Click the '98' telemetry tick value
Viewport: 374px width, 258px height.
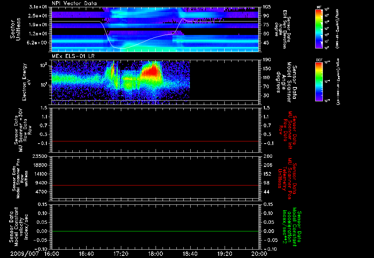click(x=266, y=183)
